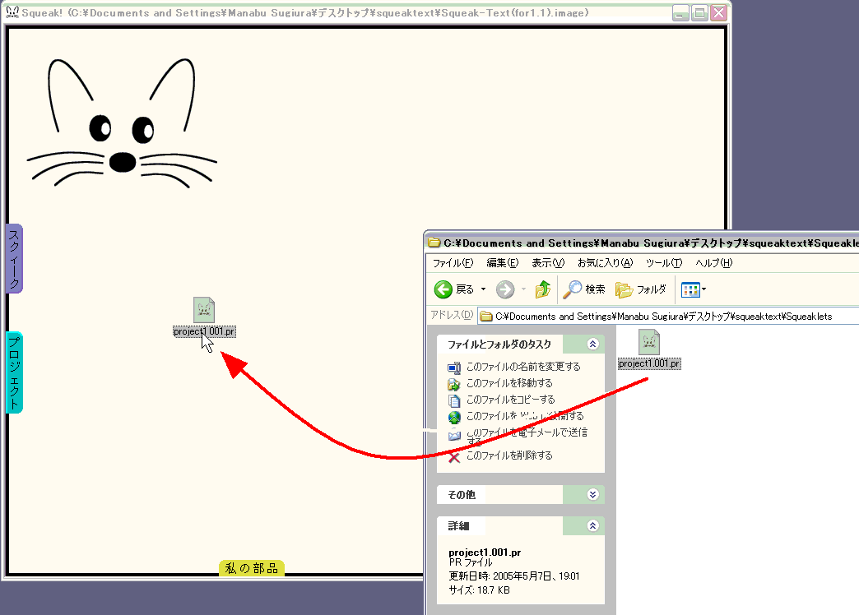Click the rename this file link
The image size is (859, 615).
[x=522, y=367]
